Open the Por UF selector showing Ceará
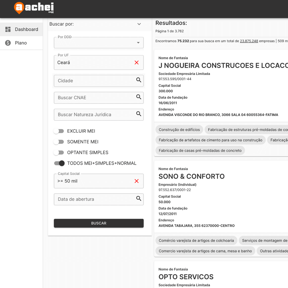The height and width of the screenshot is (288, 288). point(93,63)
